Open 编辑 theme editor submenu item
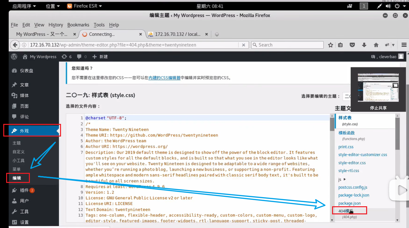This screenshot has width=409, height=228. click(17, 178)
